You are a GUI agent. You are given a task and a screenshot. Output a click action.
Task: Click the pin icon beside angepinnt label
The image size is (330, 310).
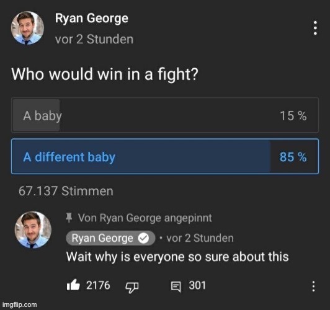[x=69, y=218]
